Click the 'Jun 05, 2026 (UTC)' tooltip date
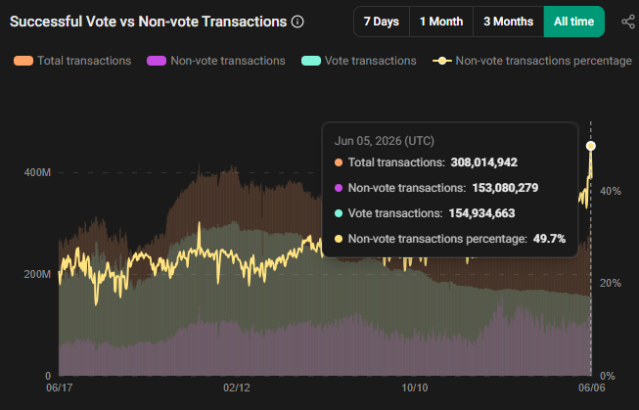This screenshot has height=410, width=639. [385, 141]
